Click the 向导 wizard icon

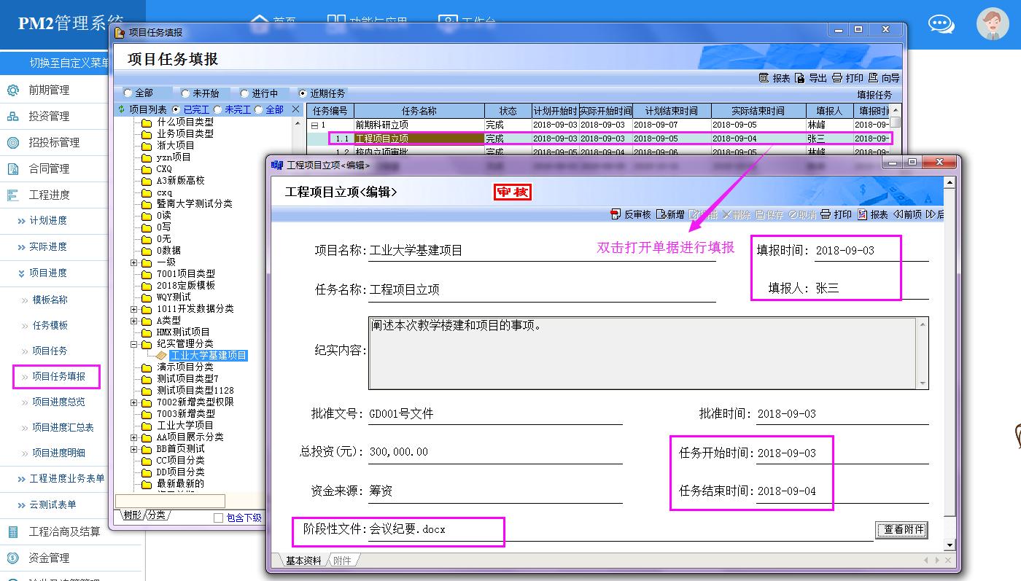click(873, 78)
